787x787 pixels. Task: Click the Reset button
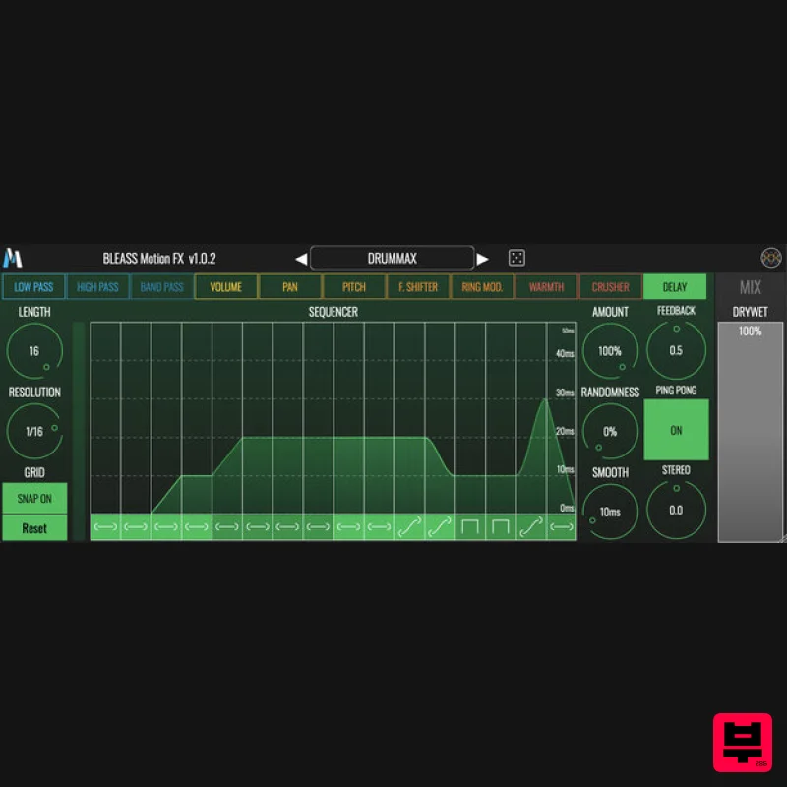point(34,528)
